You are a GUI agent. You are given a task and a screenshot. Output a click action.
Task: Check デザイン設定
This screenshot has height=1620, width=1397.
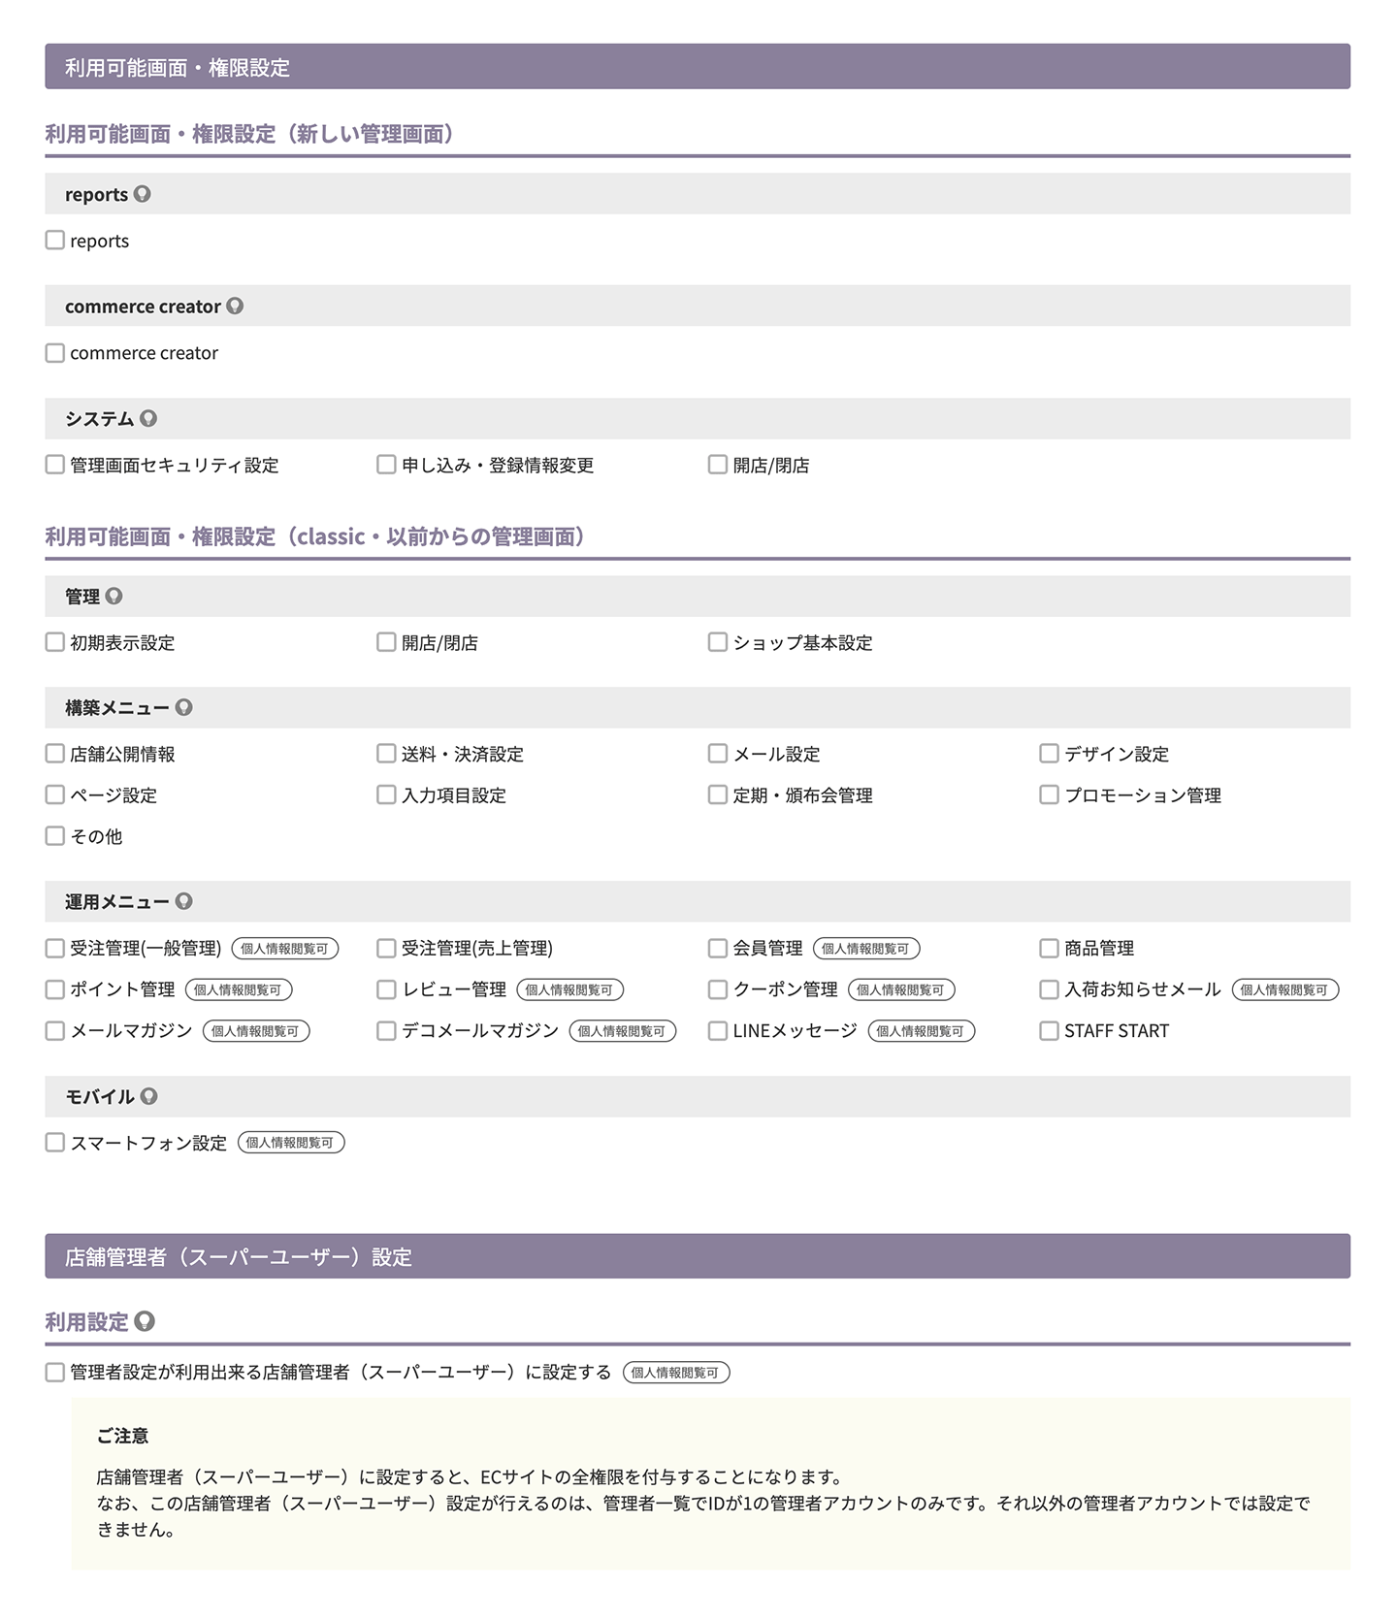coord(1049,754)
